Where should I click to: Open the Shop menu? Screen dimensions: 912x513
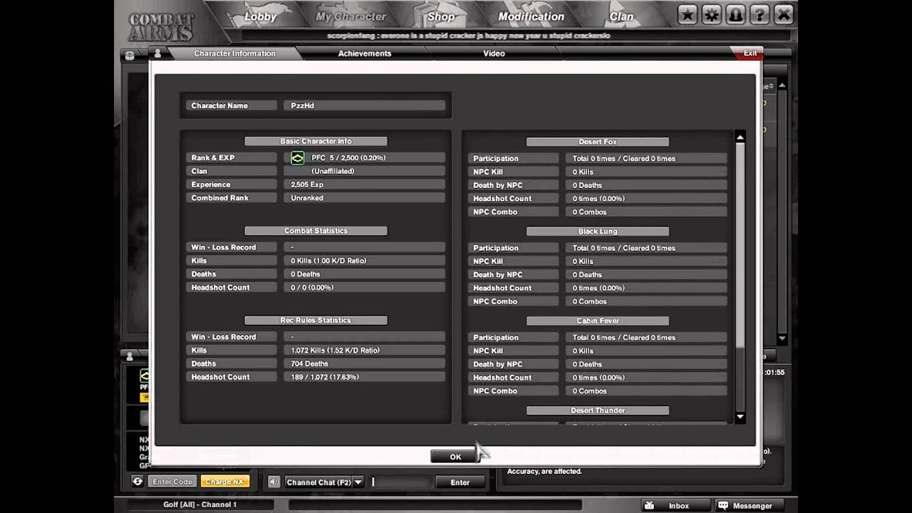click(x=441, y=16)
